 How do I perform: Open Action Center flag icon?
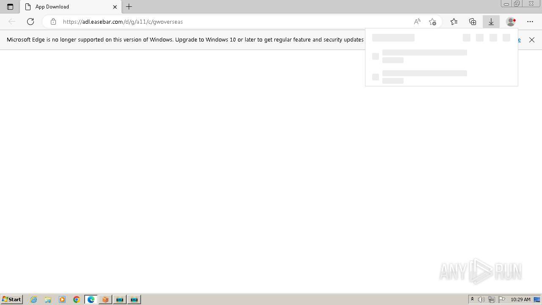(502, 299)
